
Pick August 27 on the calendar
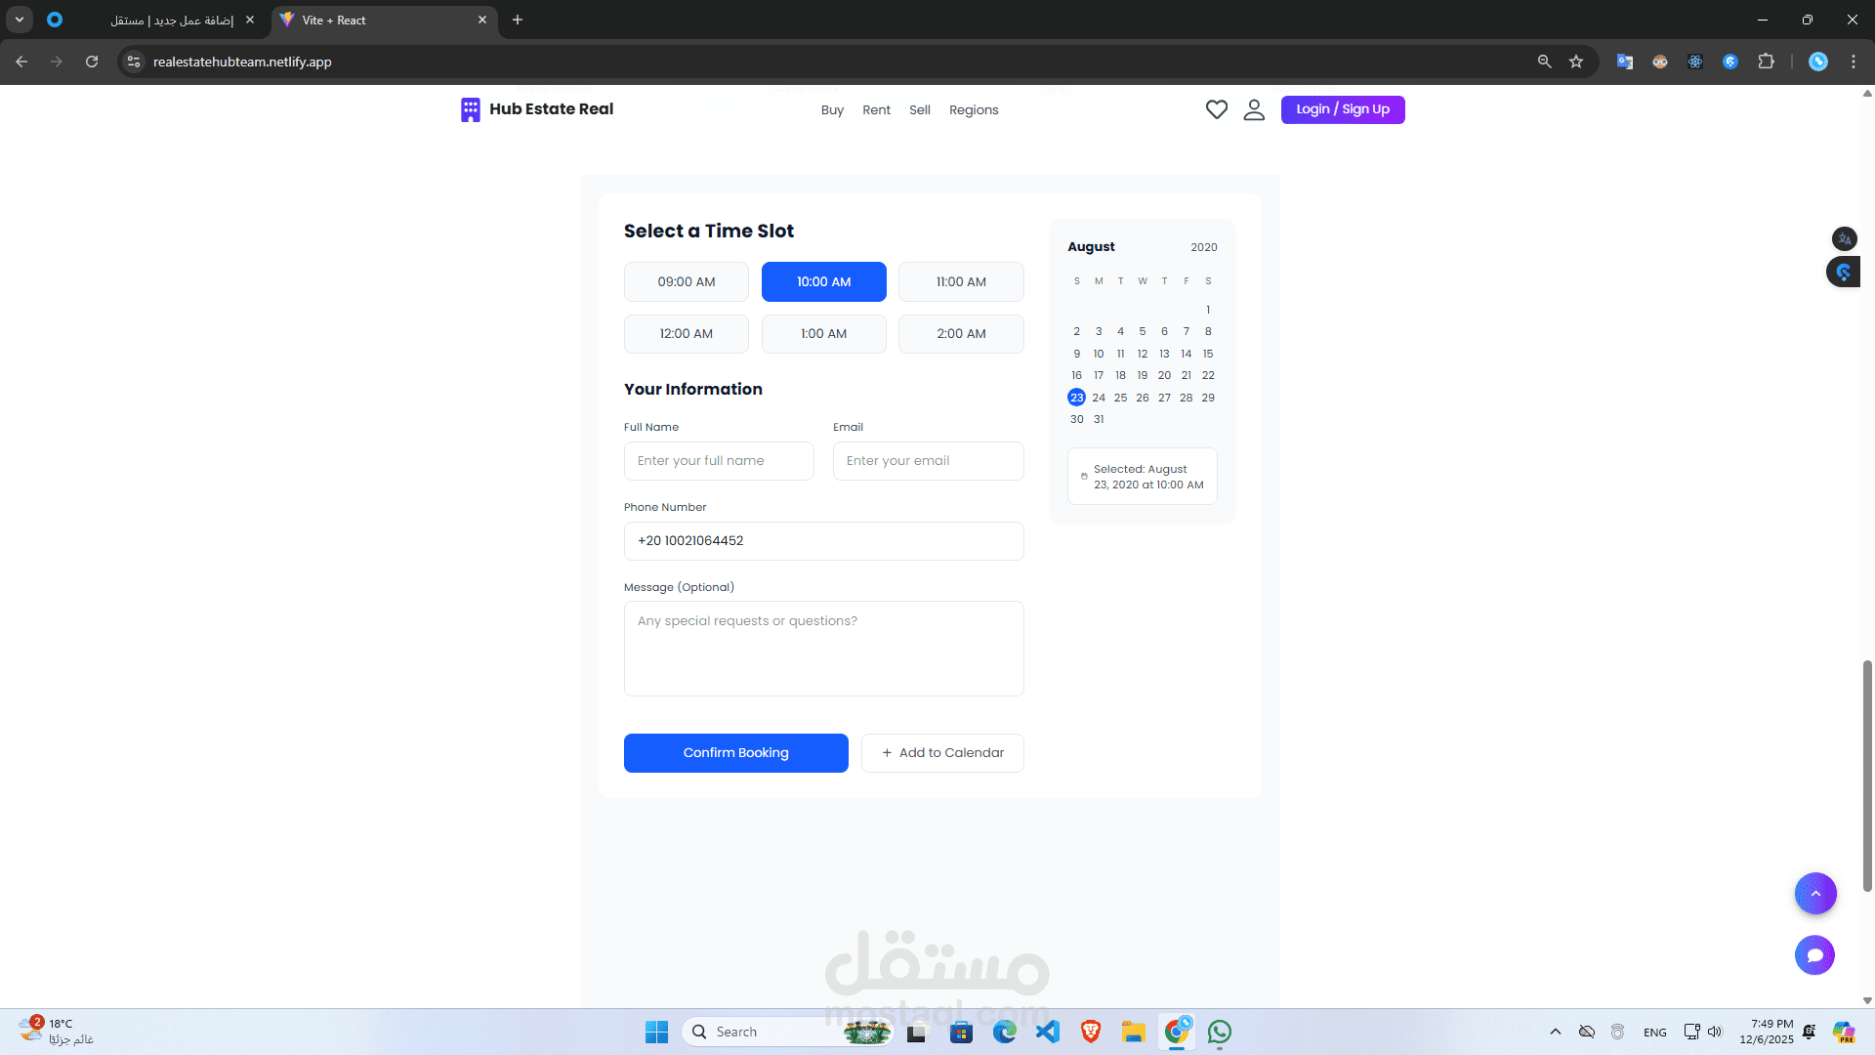(x=1164, y=398)
